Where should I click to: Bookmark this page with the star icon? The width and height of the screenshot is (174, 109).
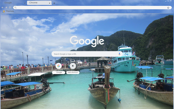coord(168,8)
